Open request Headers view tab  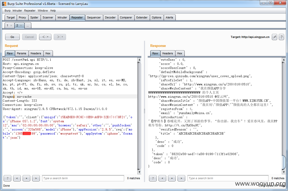click(x=36, y=53)
